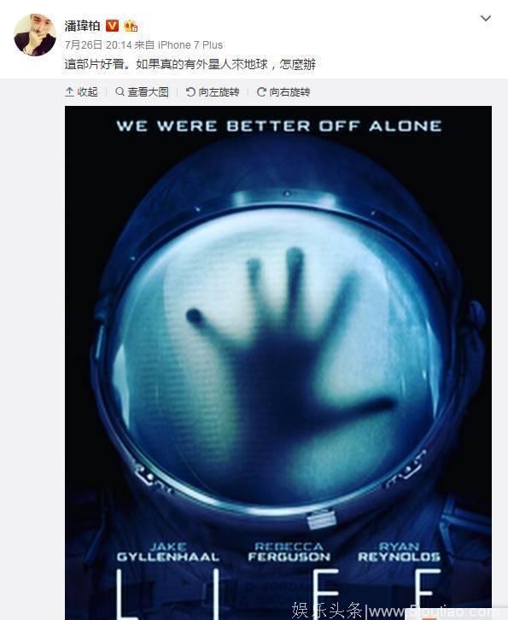This screenshot has width=508, height=620.
Task: Click the WE WERE BETTER OFF ALONE tagline
Action: [279, 126]
